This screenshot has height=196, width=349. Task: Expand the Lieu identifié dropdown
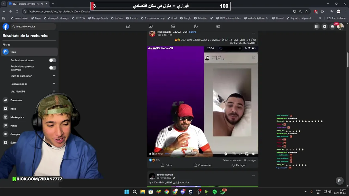(x=54, y=91)
